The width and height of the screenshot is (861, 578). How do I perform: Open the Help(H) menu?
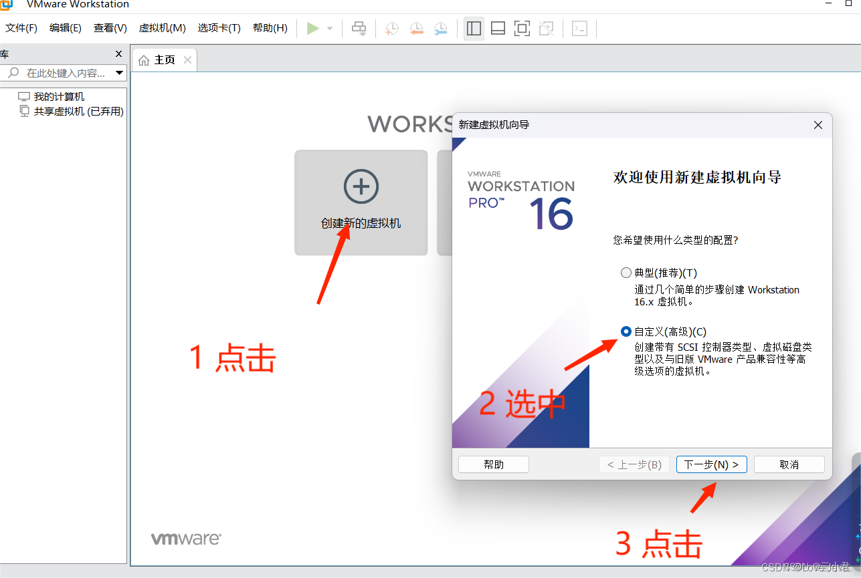[x=270, y=28]
